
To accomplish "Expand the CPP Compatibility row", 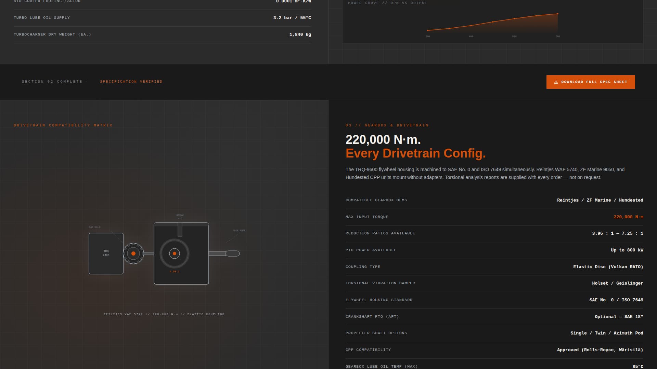I will 494,350.
